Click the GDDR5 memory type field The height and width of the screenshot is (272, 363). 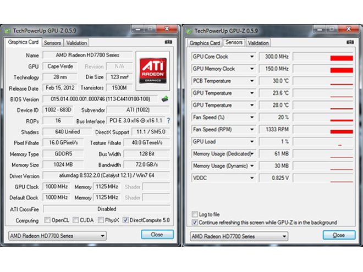63,154
